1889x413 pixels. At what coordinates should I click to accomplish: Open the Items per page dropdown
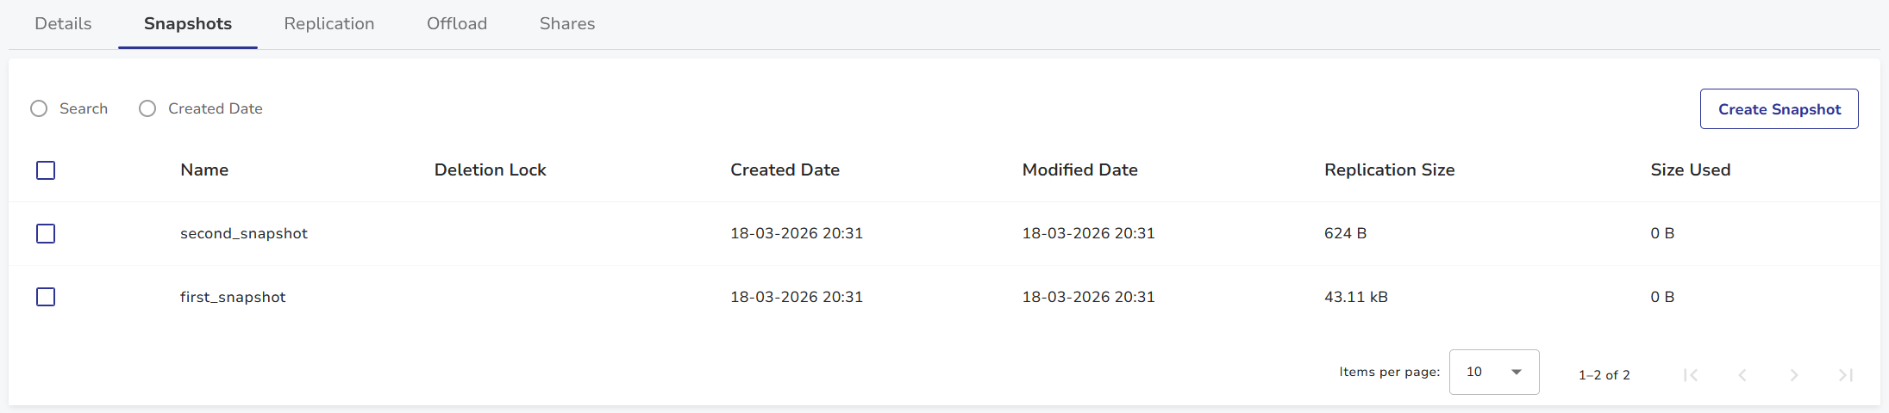(x=1493, y=372)
